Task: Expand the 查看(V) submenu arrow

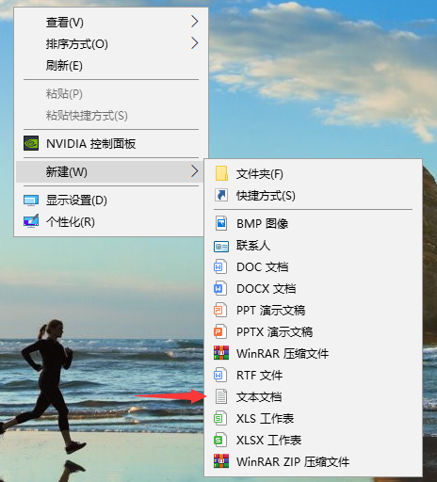Action: 195,22
